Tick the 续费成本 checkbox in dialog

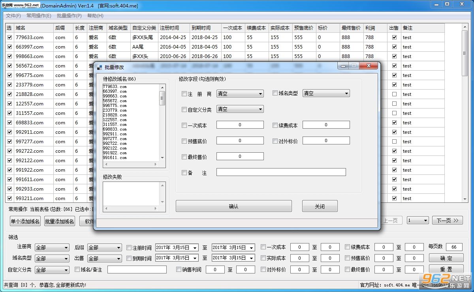coord(275,125)
